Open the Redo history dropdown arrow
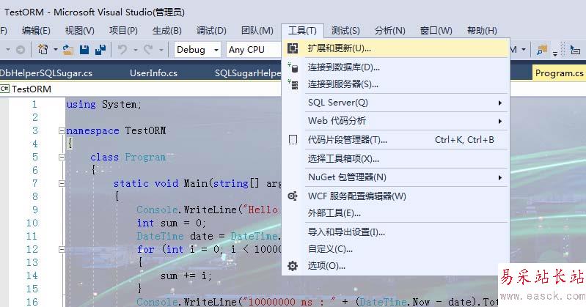 [161, 49]
